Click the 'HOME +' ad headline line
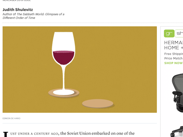This screenshot has width=183, height=137. (173, 48)
